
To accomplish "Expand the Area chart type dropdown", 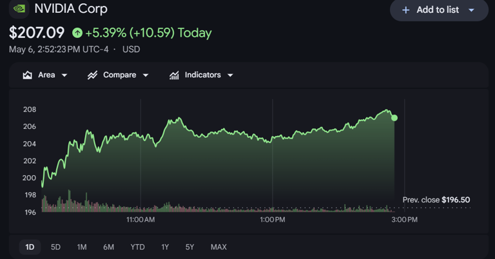I will 64,75.
